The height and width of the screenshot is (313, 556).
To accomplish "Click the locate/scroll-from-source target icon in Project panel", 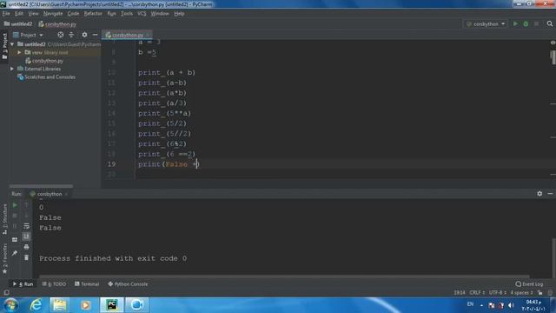I will coord(61,35).
